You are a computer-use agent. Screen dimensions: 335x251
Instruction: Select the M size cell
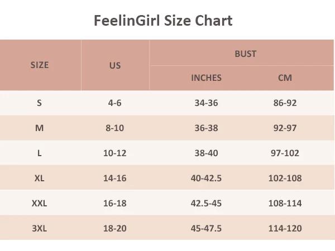[40, 128]
